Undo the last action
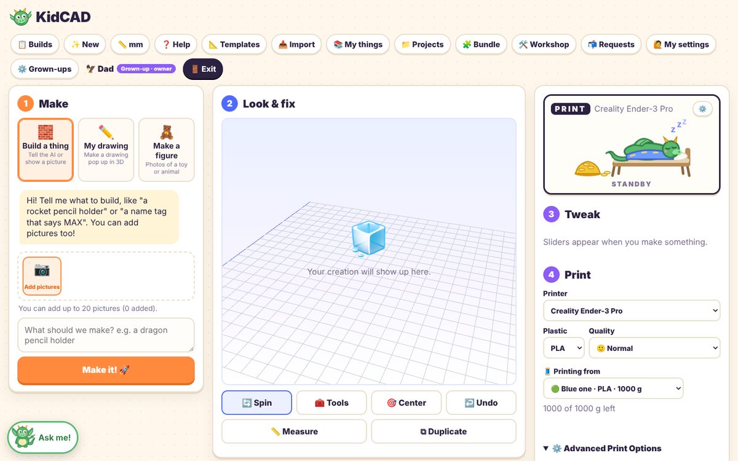The height and width of the screenshot is (461, 738). coord(481,403)
